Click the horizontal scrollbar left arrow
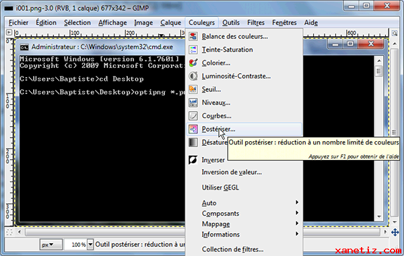The image size is (404, 256). 20,232
